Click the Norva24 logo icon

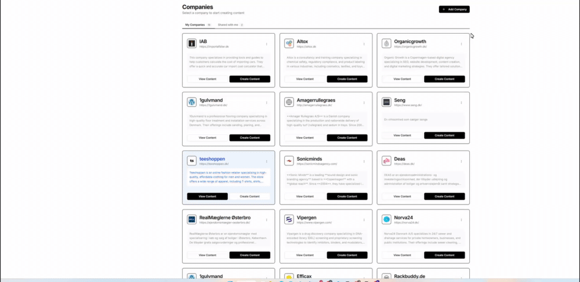pyautogui.click(x=386, y=219)
